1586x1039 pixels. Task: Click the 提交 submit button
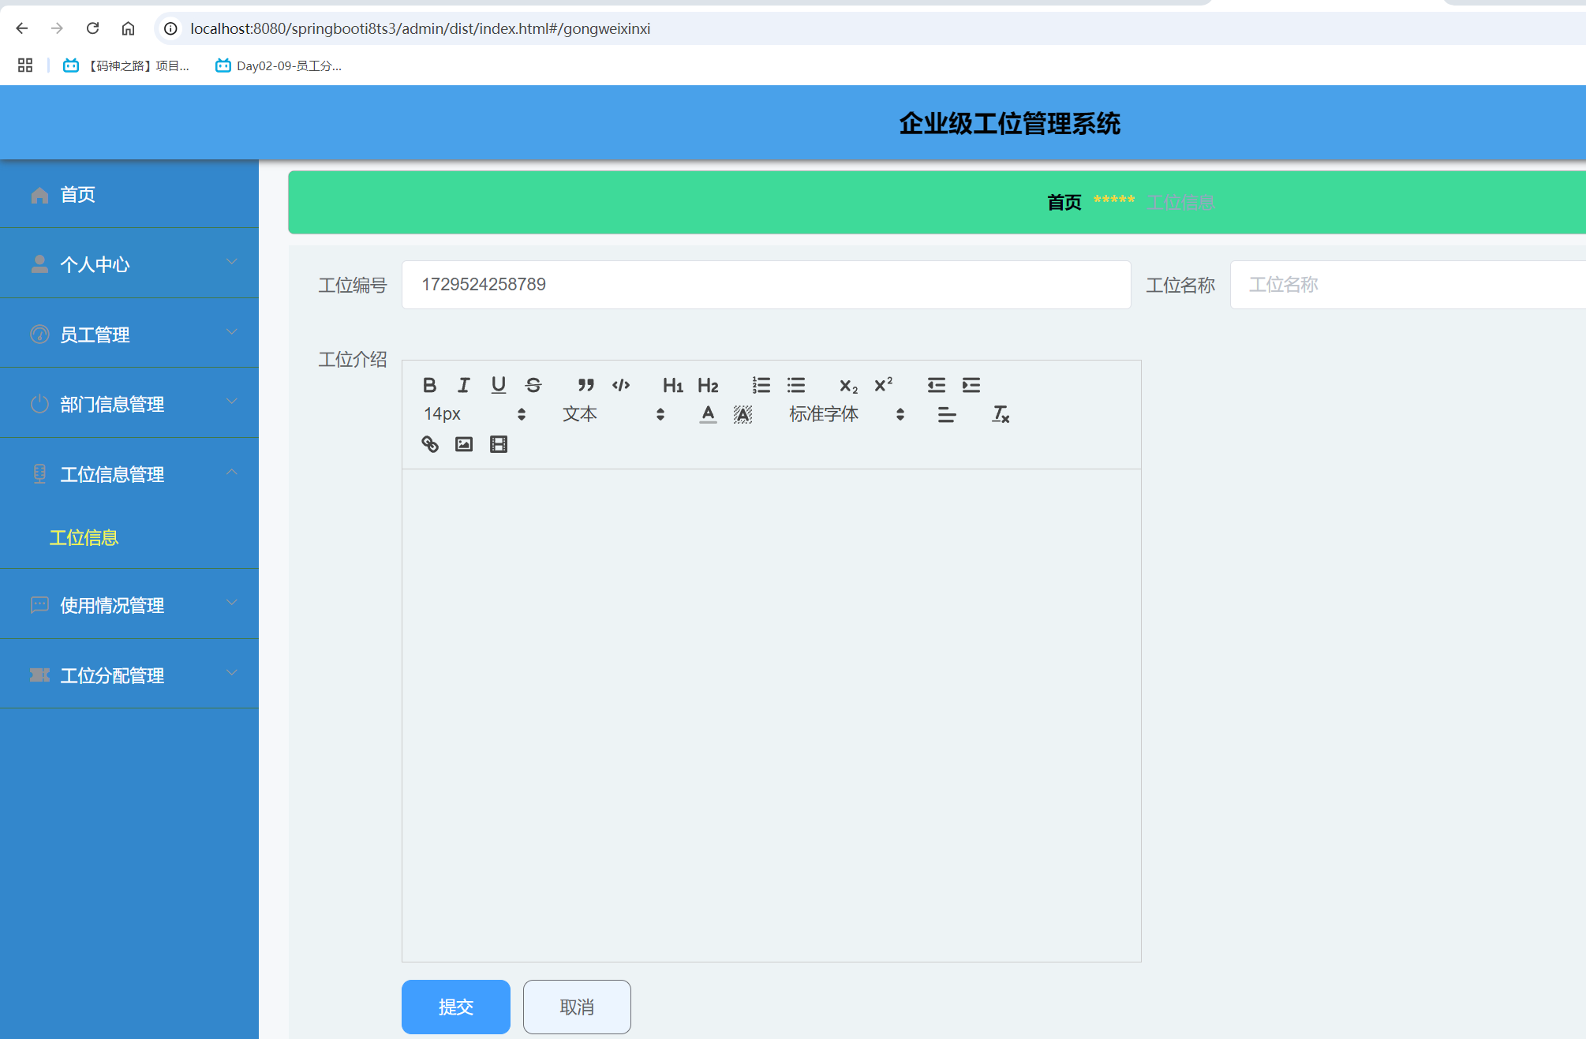tap(455, 1007)
